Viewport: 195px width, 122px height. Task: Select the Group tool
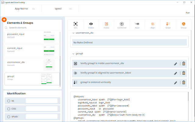[183, 25]
